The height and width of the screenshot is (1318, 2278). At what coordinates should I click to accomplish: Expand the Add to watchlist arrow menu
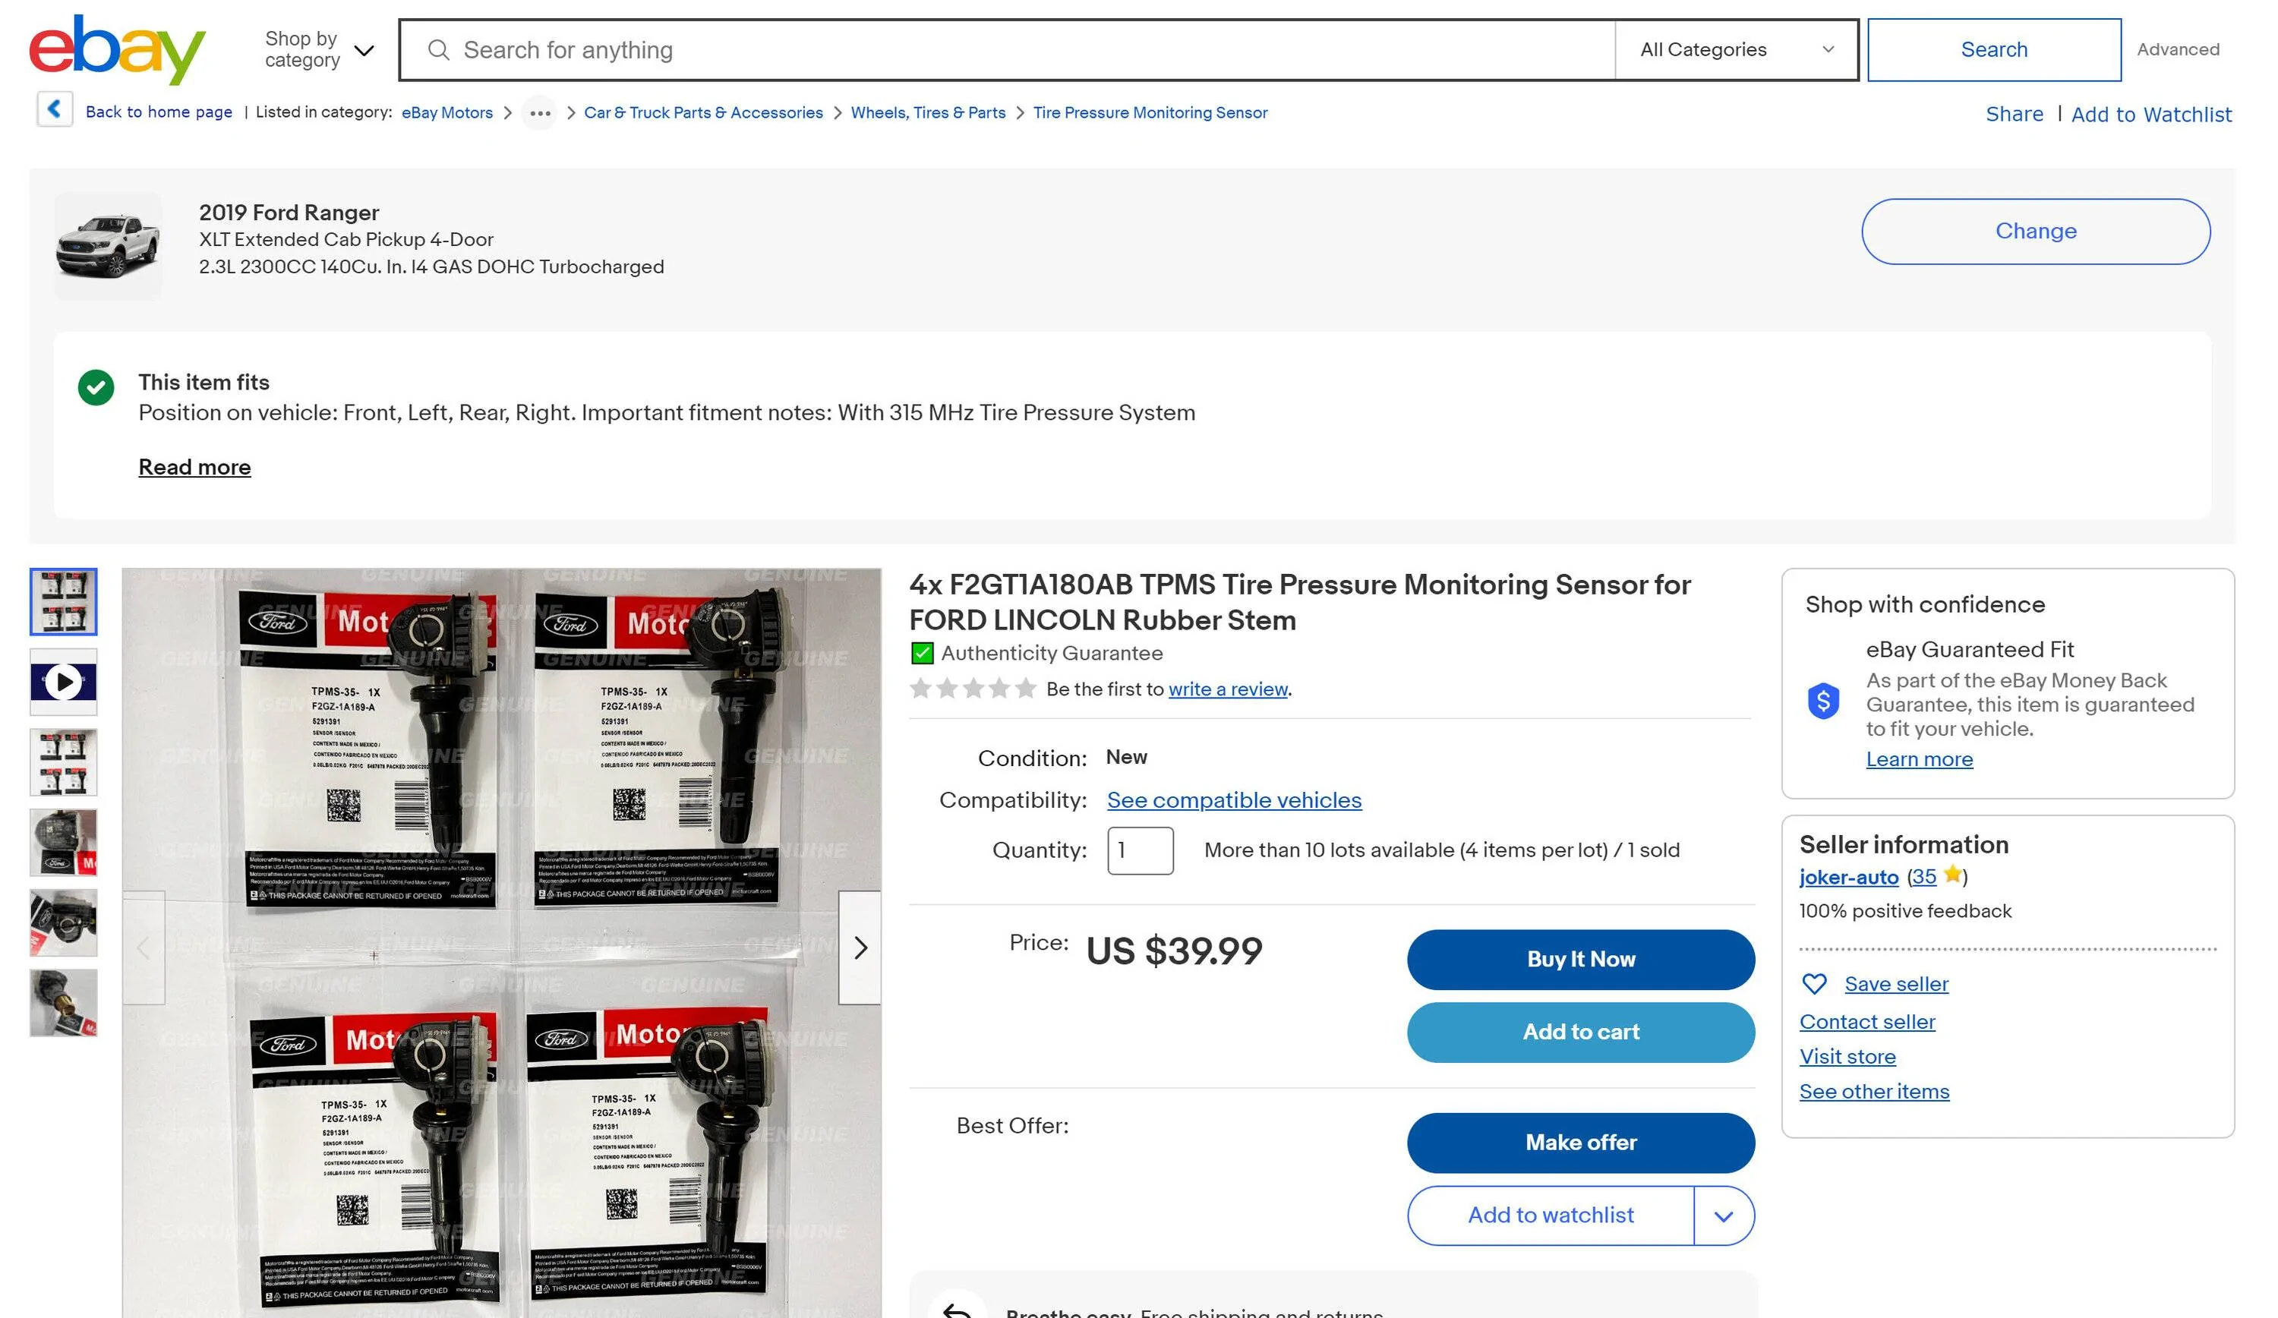pos(1723,1216)
